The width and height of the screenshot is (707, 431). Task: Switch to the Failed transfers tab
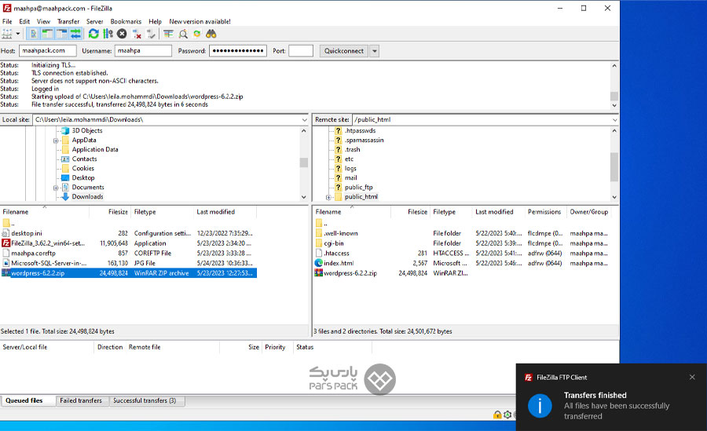(x=81, y=401)
